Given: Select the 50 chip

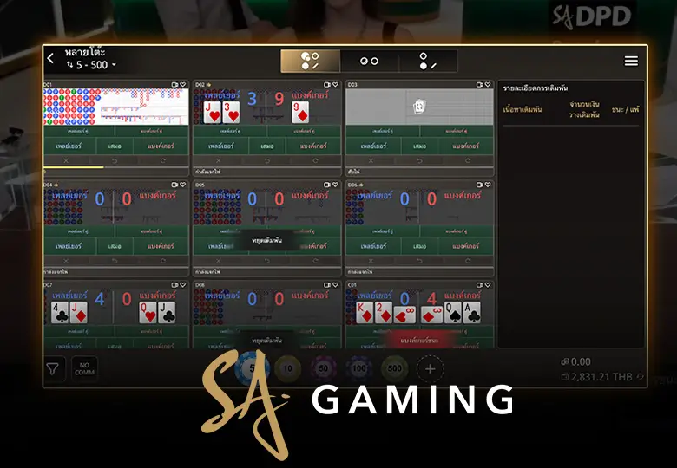Looking at the screenshot, I should [x=324, y=368].
